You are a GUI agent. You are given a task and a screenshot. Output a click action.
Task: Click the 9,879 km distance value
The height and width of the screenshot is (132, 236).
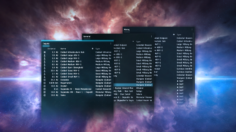(54, 83)
